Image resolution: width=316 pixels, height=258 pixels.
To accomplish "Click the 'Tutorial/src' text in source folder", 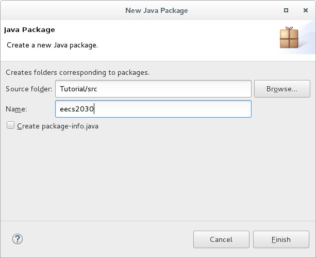I will click(78, 89).
